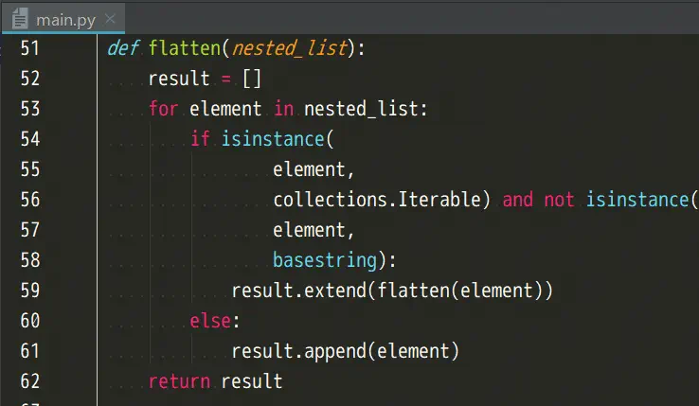
Task: Click the main.py file icon in tab
Action: (21, 19)
